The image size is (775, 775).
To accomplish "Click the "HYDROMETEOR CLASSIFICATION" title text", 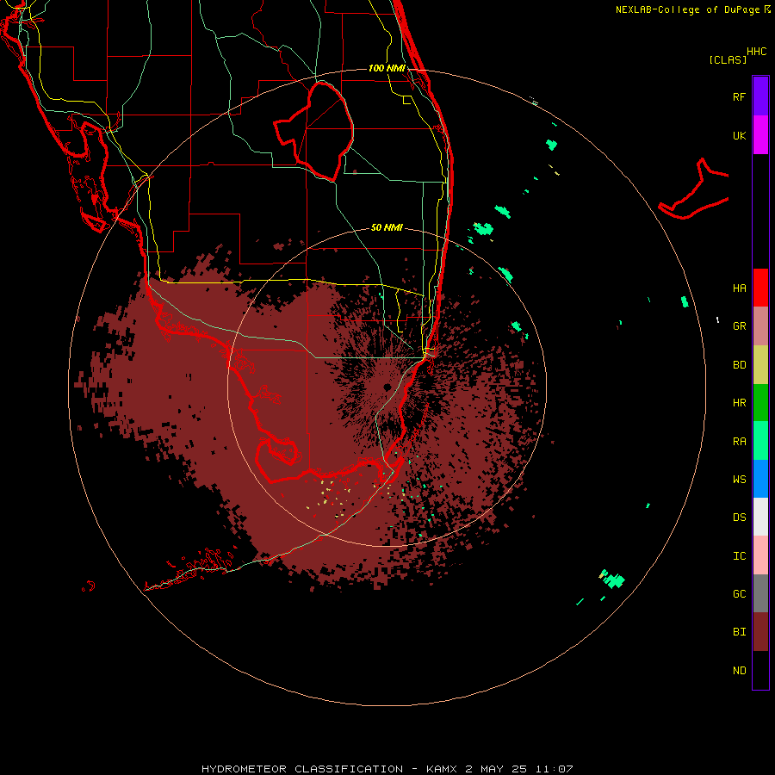I will point(302,769).
